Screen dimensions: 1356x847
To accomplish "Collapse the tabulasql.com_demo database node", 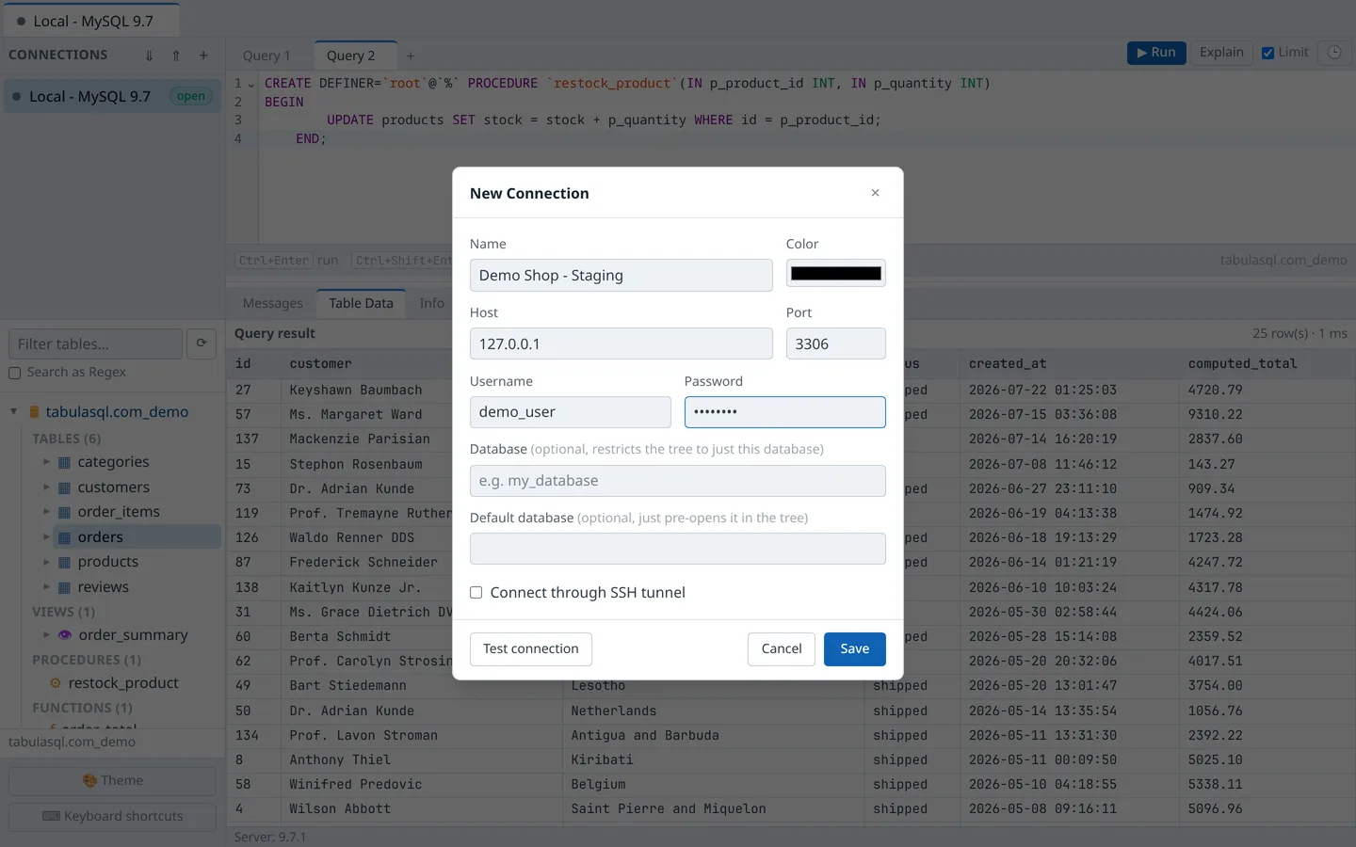I will (x=13, y=412).
